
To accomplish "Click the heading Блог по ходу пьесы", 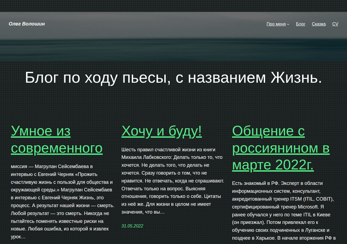I will (x=173, y=78).
